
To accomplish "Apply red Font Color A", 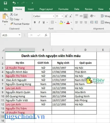I will click(68, 22).
